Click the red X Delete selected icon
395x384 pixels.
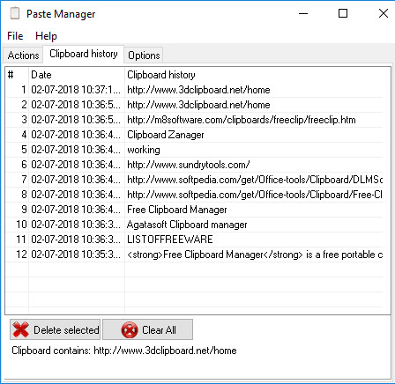pos(20,329)
